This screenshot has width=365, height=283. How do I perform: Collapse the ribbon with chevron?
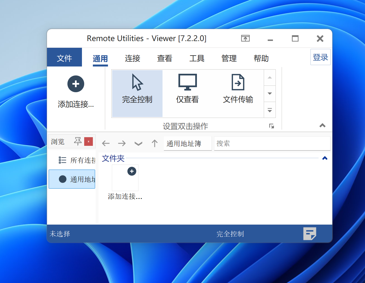pos(322,125)
